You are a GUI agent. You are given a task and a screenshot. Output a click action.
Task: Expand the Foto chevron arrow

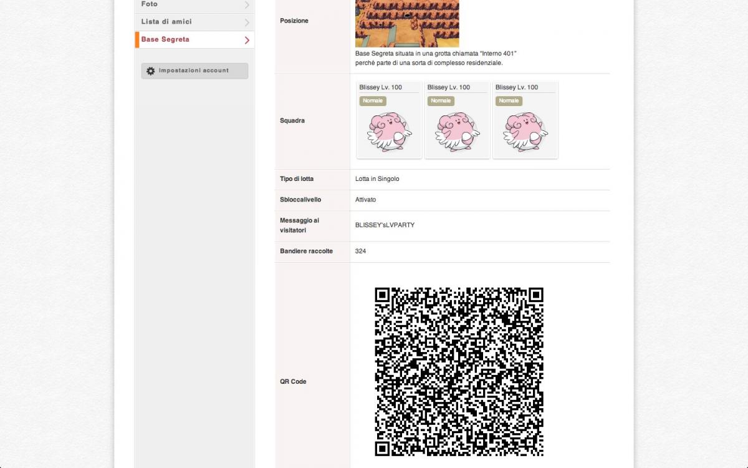point(247,5)
